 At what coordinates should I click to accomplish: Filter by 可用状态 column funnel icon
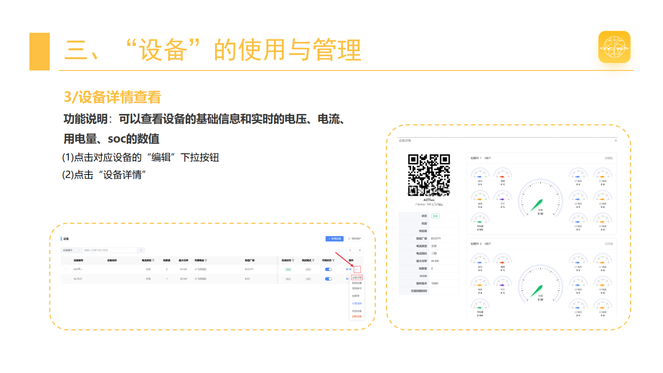(334, 261)
